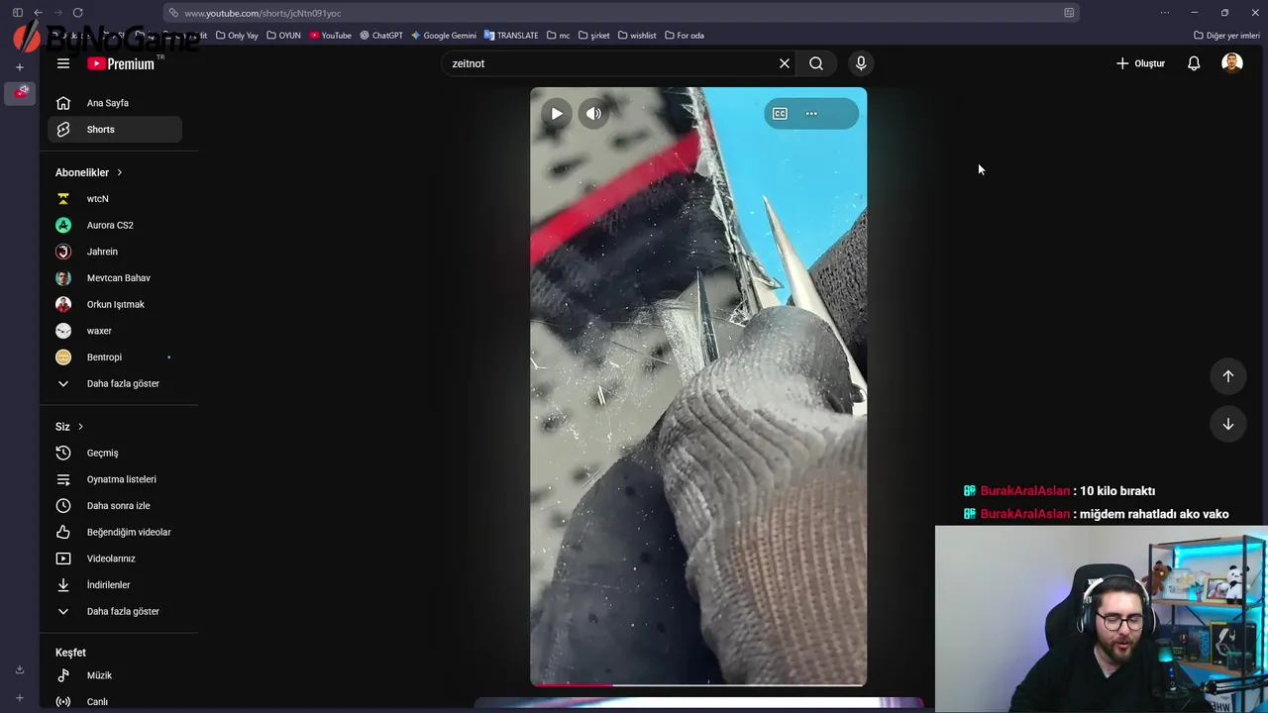Image resolution: width=1268 pixels, height=713 pixels.
Task: Open the browser downloads icon in the sidebar
Action: pyautogui.click(x=19, y=669)
